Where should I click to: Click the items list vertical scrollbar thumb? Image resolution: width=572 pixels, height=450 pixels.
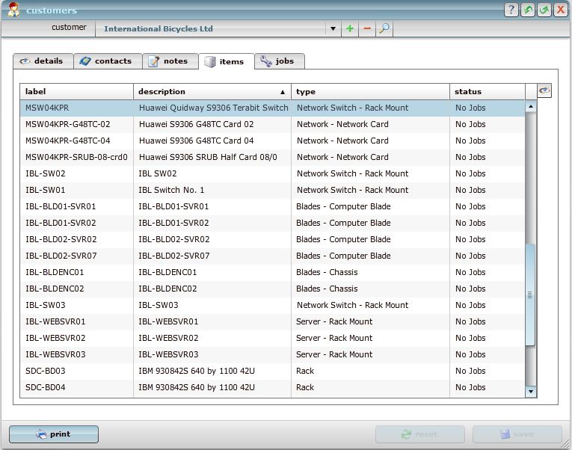[x=530, y=295]
